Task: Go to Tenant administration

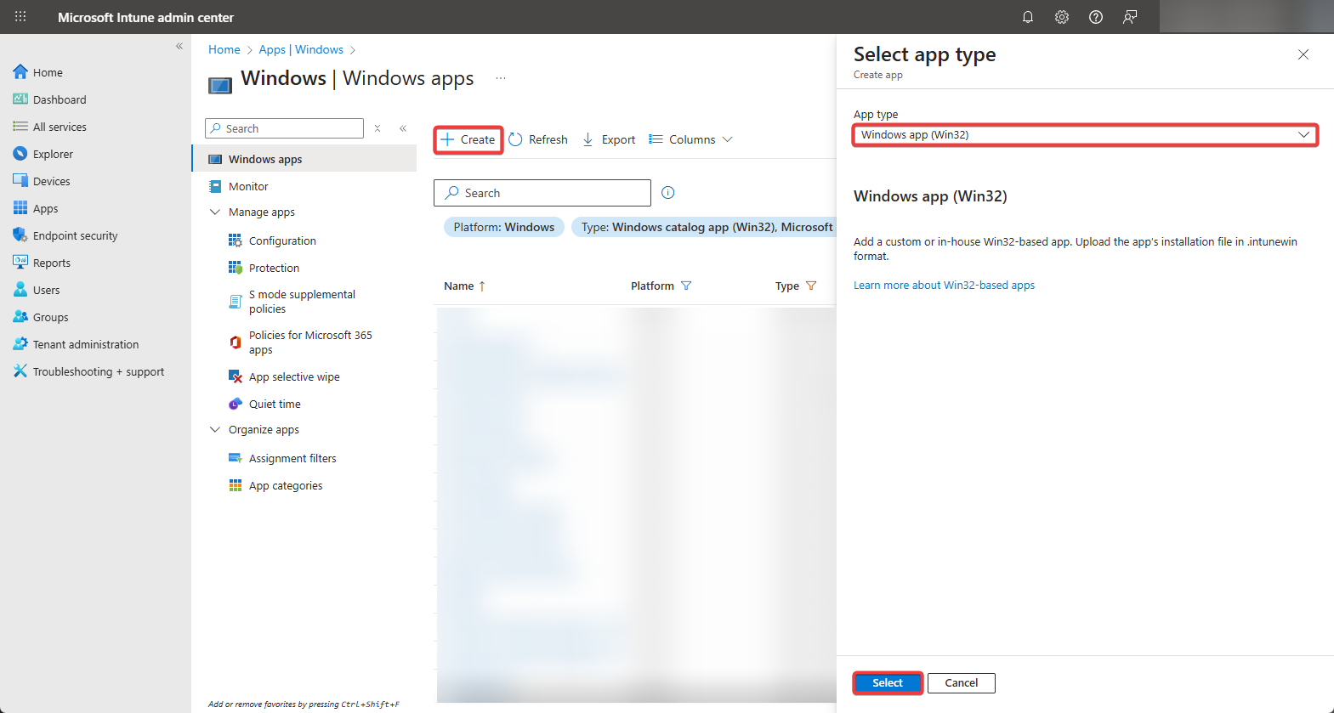Action: pyautogui.click(x=85, y=345)
